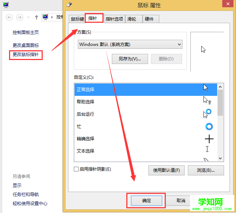Click the personalization window title icon
The height and width of the screenshot is (213, 236).
(x=6, y=5)
